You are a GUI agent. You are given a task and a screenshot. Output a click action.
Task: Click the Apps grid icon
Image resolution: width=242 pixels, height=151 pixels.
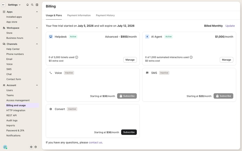pyautogui.click(x=4, y=12)
